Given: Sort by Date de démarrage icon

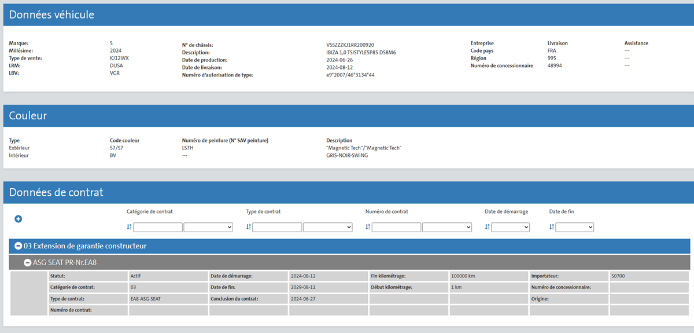Looking at the screenshot, I should coord(488,227).
